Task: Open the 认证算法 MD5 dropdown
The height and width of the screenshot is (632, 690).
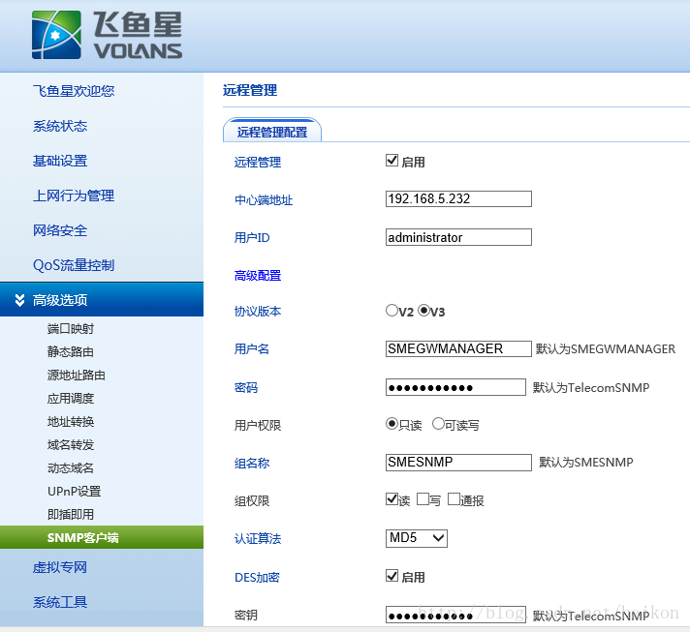Action: pos(417,538)
